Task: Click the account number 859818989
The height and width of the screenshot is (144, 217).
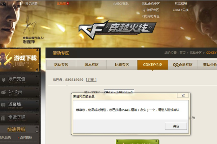Action: pos(74,80)
